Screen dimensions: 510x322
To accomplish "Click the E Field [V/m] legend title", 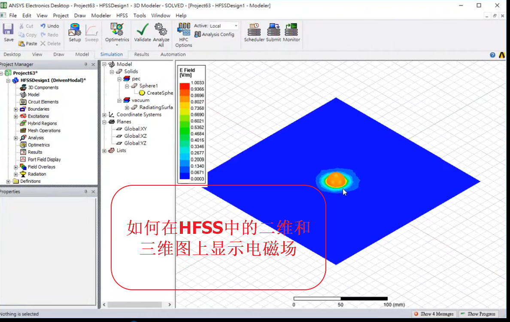I will (187, 72).
